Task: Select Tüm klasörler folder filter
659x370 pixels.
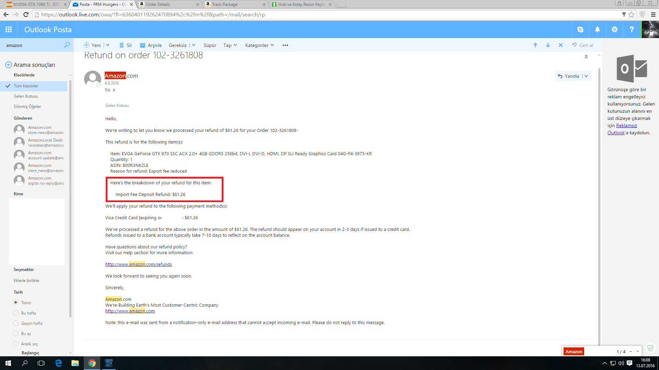Action: point(34,86)
